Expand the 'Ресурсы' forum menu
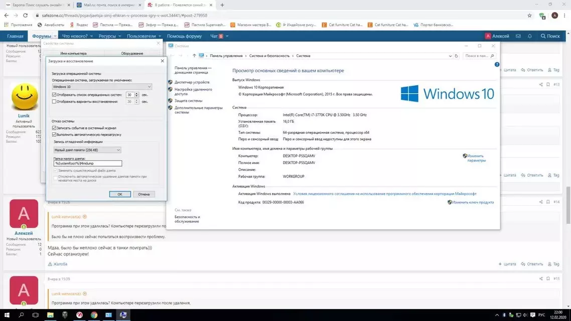The image size is (571, 321). (x=119, y=37)
